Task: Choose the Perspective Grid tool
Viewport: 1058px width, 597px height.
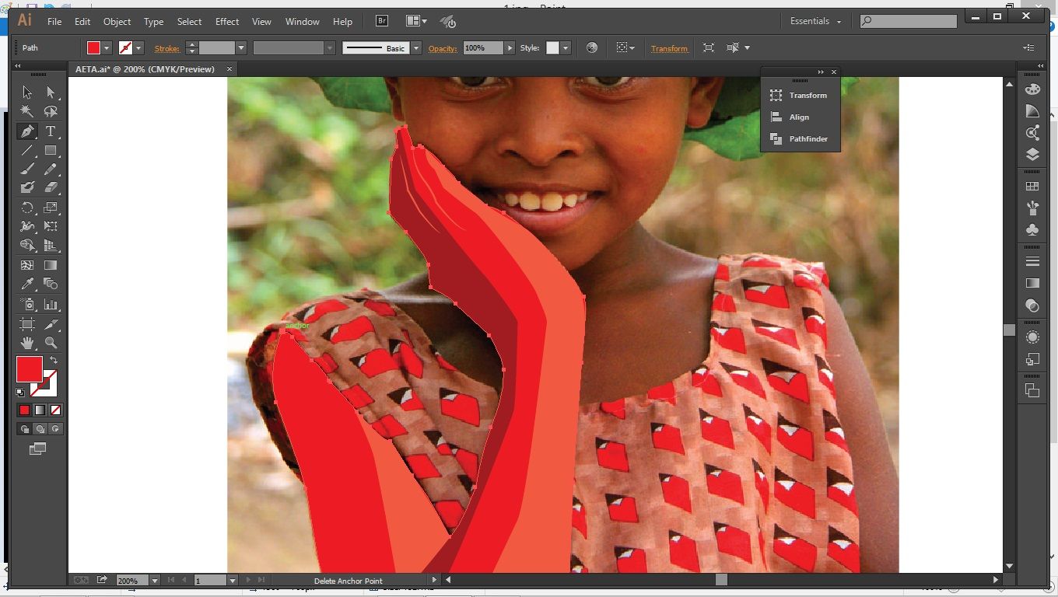Action: 51,245
